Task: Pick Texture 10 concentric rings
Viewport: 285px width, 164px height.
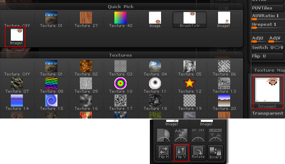Action: [120, 85]
